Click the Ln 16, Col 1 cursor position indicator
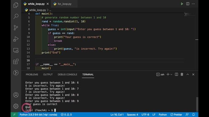Screen dimensions: 209x117 pyautogui.click(x=117, y=115)
